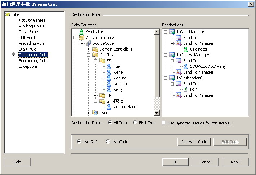Click the Data Sources scrollbar down arrow
256x175 pixels.
pos(156,113)
